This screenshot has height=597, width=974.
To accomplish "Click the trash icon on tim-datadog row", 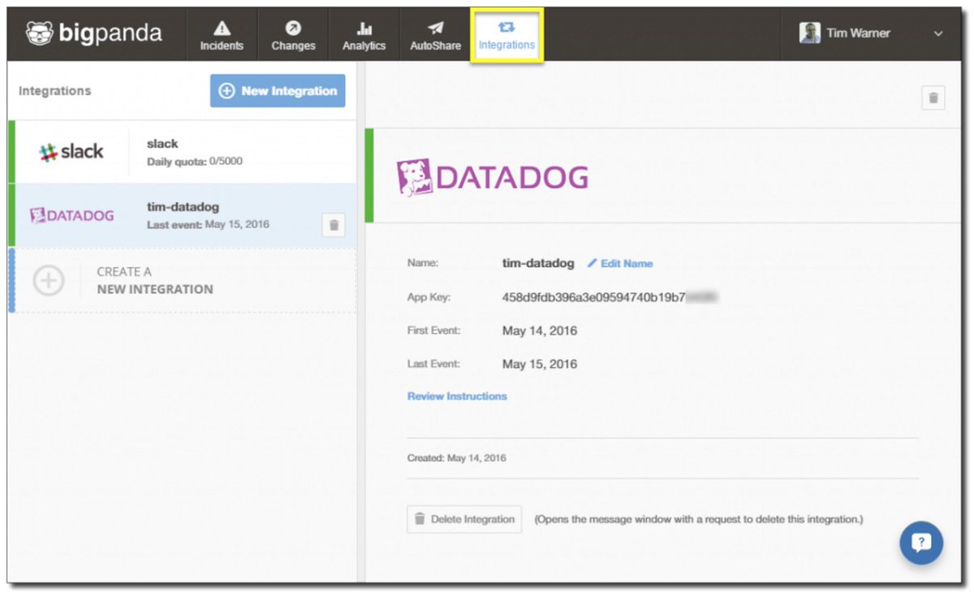I will click(x=334, y=225).
